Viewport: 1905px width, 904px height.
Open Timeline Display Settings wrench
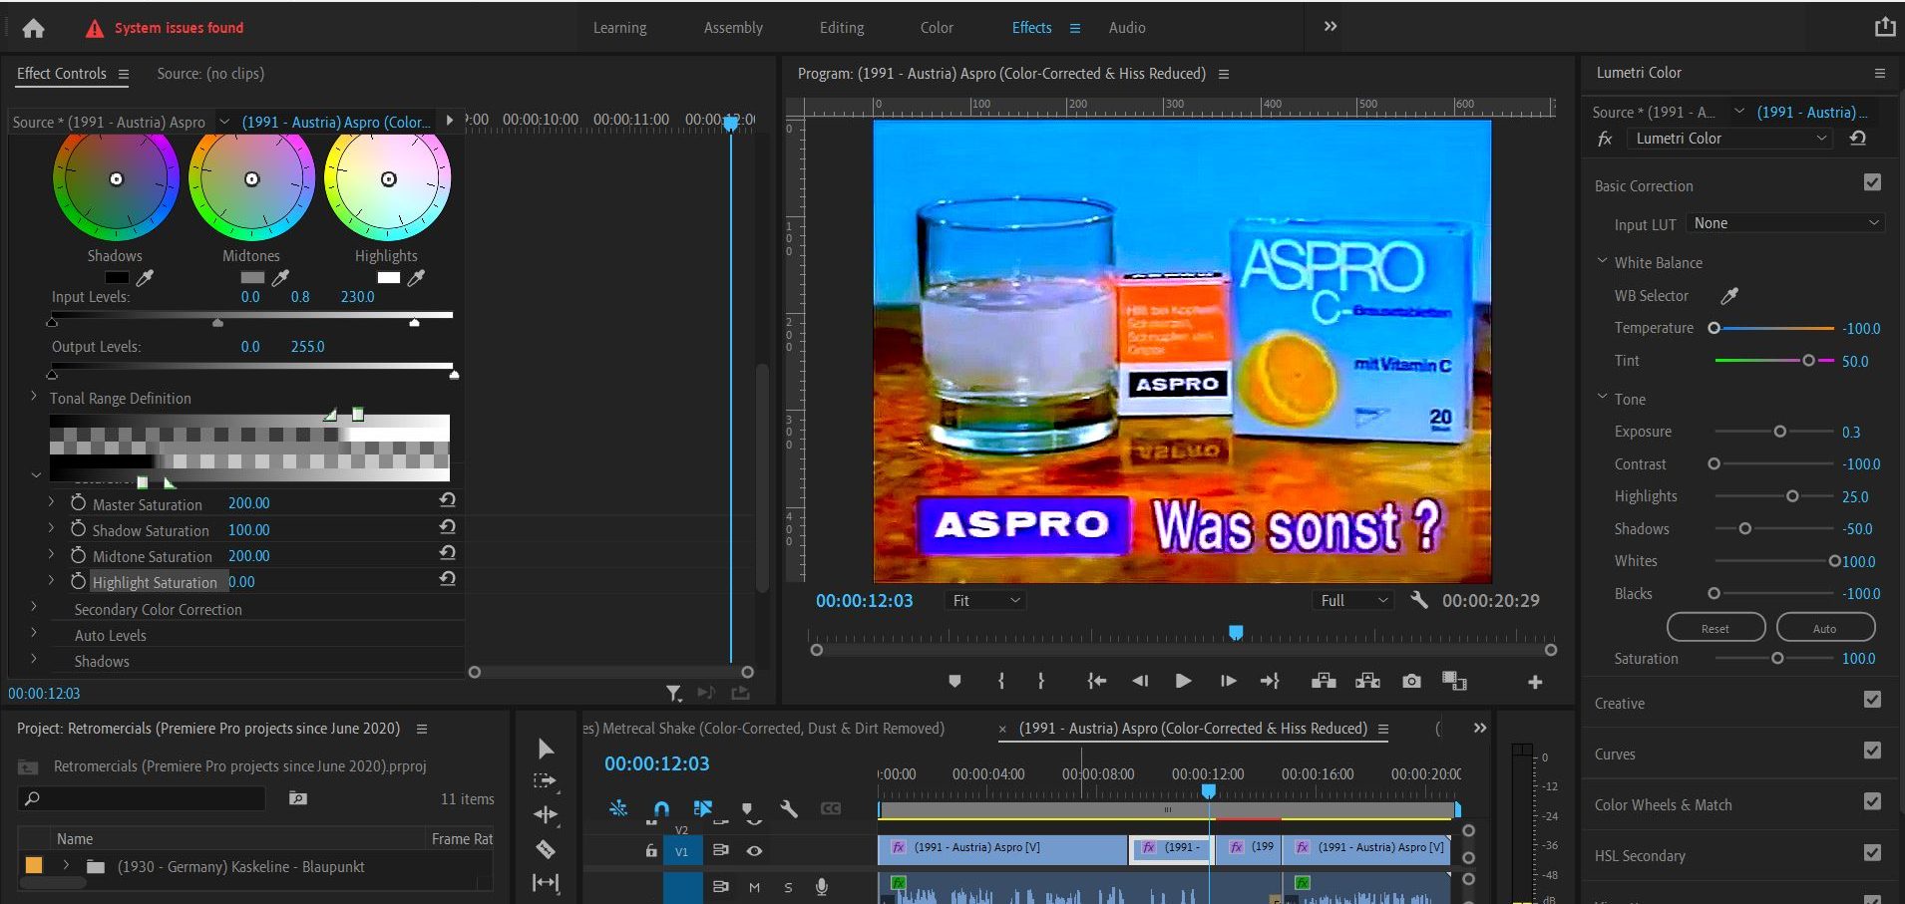click(x=789, y=808)
